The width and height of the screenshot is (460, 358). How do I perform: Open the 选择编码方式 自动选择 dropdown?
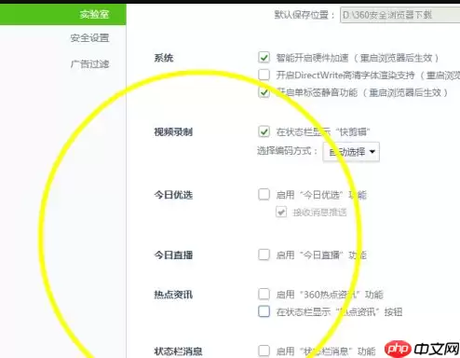(x=351, y=152)
